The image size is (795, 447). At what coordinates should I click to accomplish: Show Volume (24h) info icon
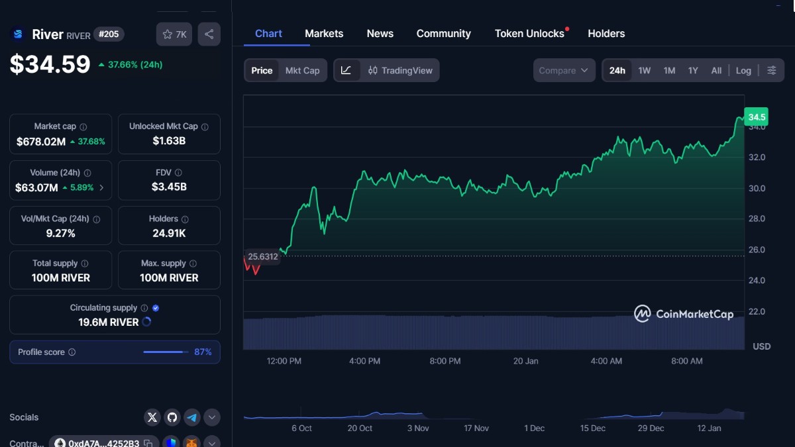pyautogui.click(x=87, y=173)
